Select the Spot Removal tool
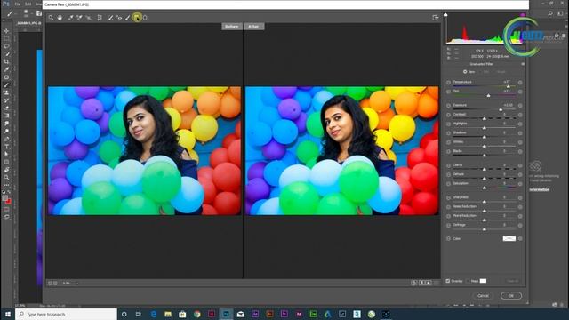The image size is (569, 320). [x=110, y=18]
